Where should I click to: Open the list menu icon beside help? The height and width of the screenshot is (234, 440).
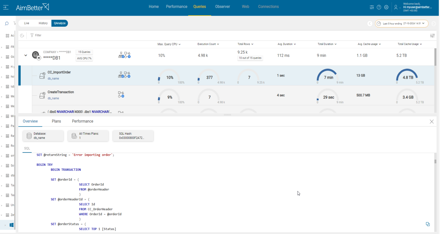click(x=372, y=7)
